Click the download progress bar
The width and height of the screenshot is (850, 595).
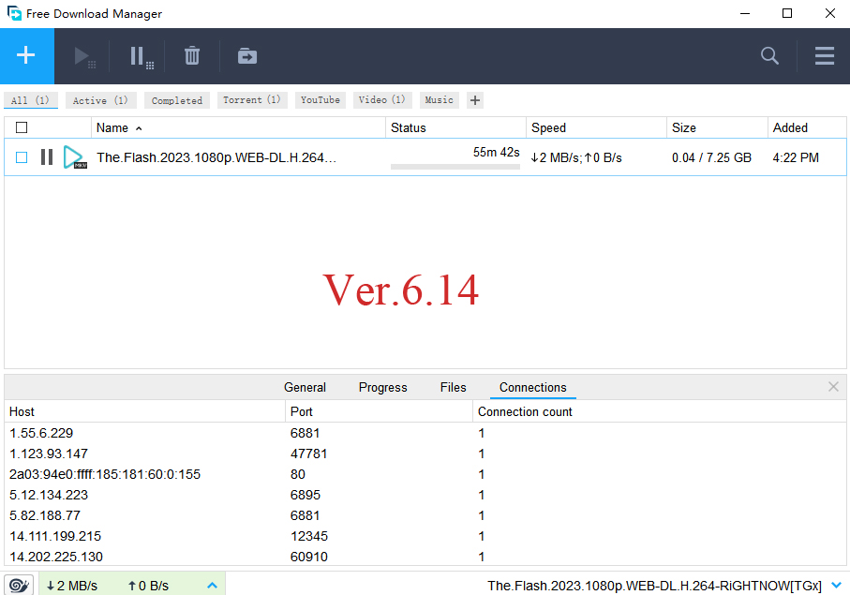coord(455,167)
